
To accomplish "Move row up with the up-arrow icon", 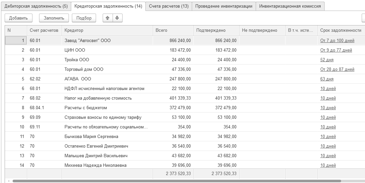I will (x=108, y=18).
